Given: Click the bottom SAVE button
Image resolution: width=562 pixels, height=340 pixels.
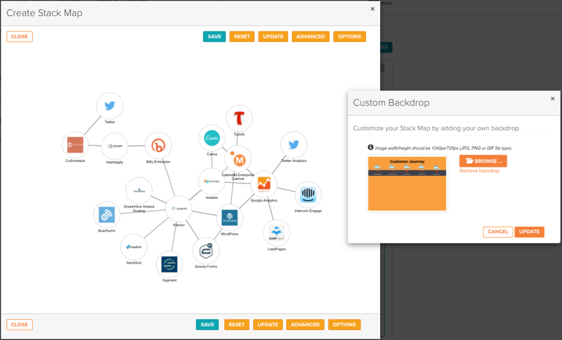Looking at the screenshot, I should click(x=207, y=325).
